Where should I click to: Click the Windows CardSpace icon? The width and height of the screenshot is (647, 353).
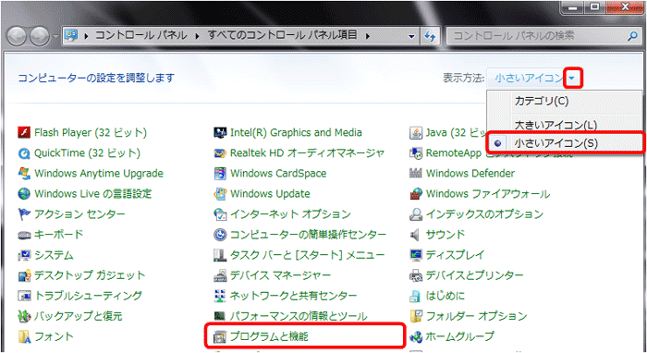(220, 173)
